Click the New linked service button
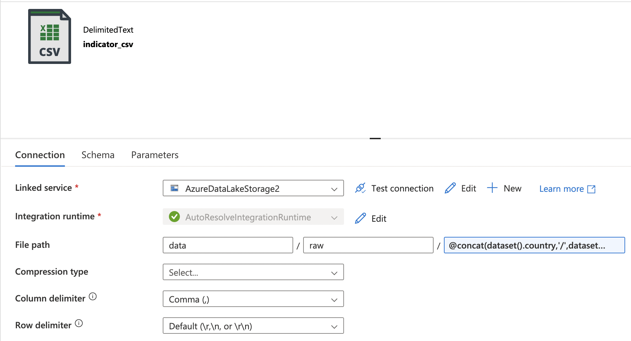The height and width of the screenshot is (341, 631). (504, 188)
